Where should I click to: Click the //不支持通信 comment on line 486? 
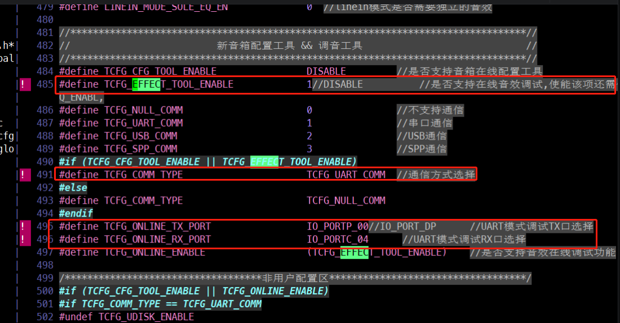point(430,110)
